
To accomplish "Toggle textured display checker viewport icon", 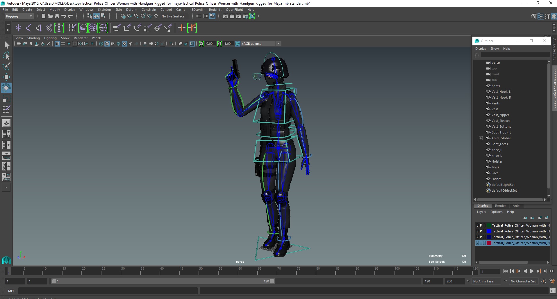I will point(124,44).
